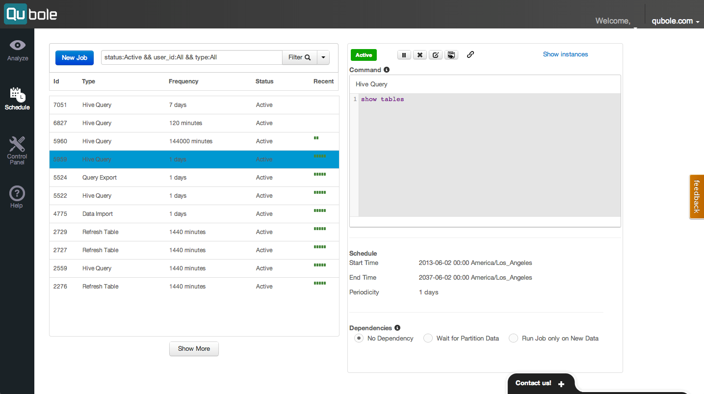Open the qubole.com account dropdown
Screen dimensions: 704x394
(x=675, y=21)
